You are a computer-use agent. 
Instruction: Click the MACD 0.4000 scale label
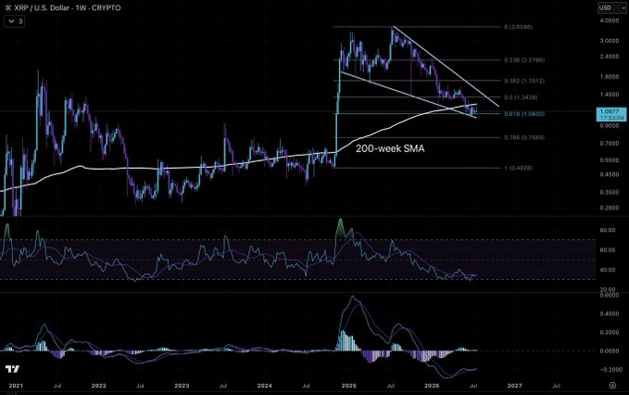(x=609, y=314)
